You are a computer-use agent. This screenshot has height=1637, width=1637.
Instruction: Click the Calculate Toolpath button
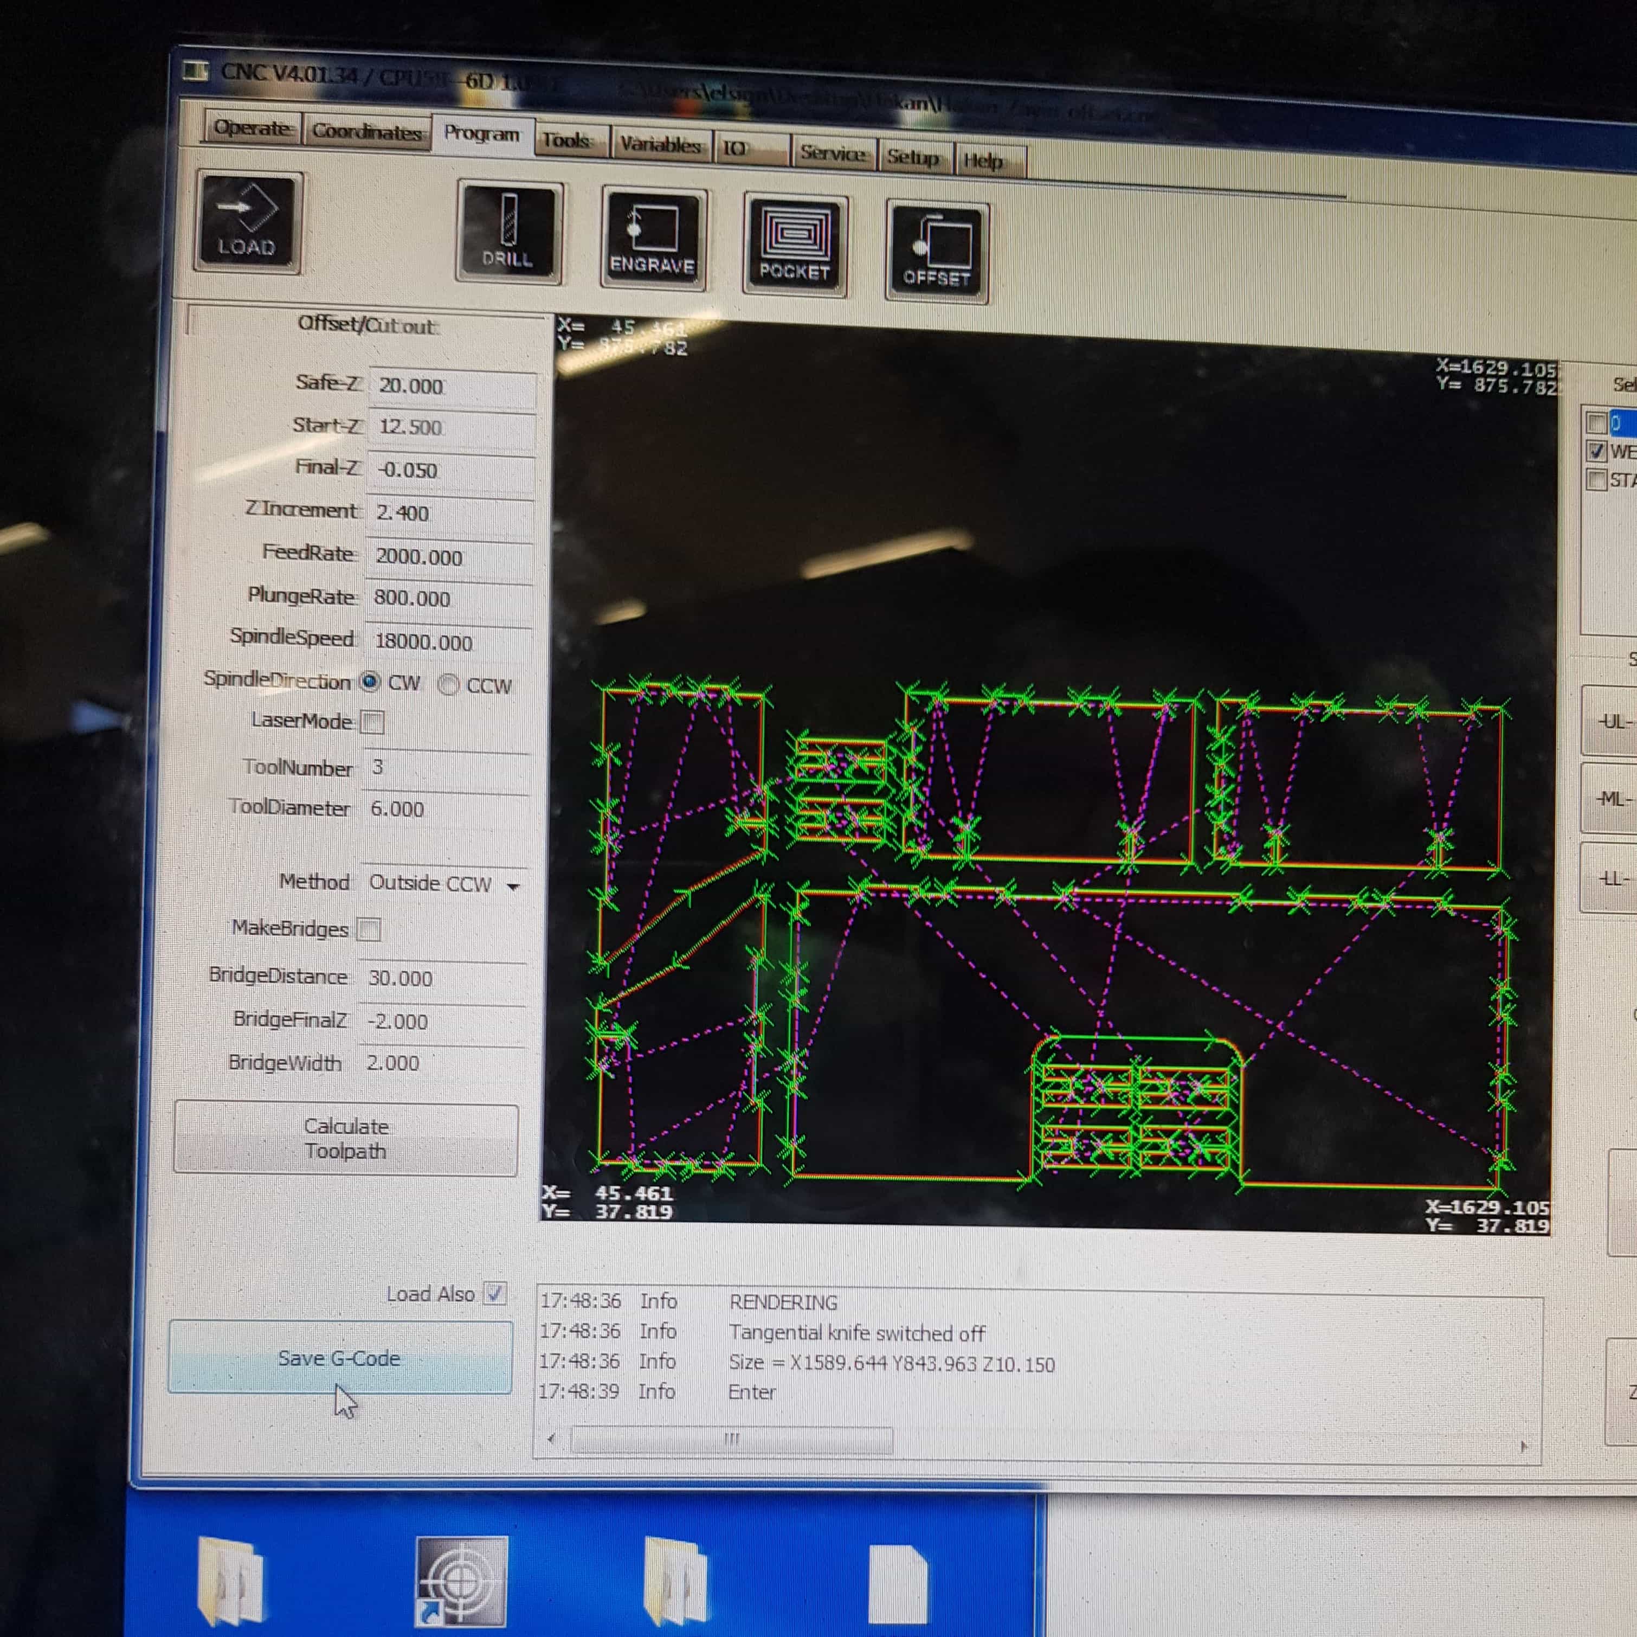tap(346, 1139)
